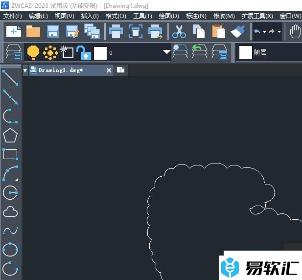Select the Polygon tool
Screen dimensions: 302x280
pos(10,136)
